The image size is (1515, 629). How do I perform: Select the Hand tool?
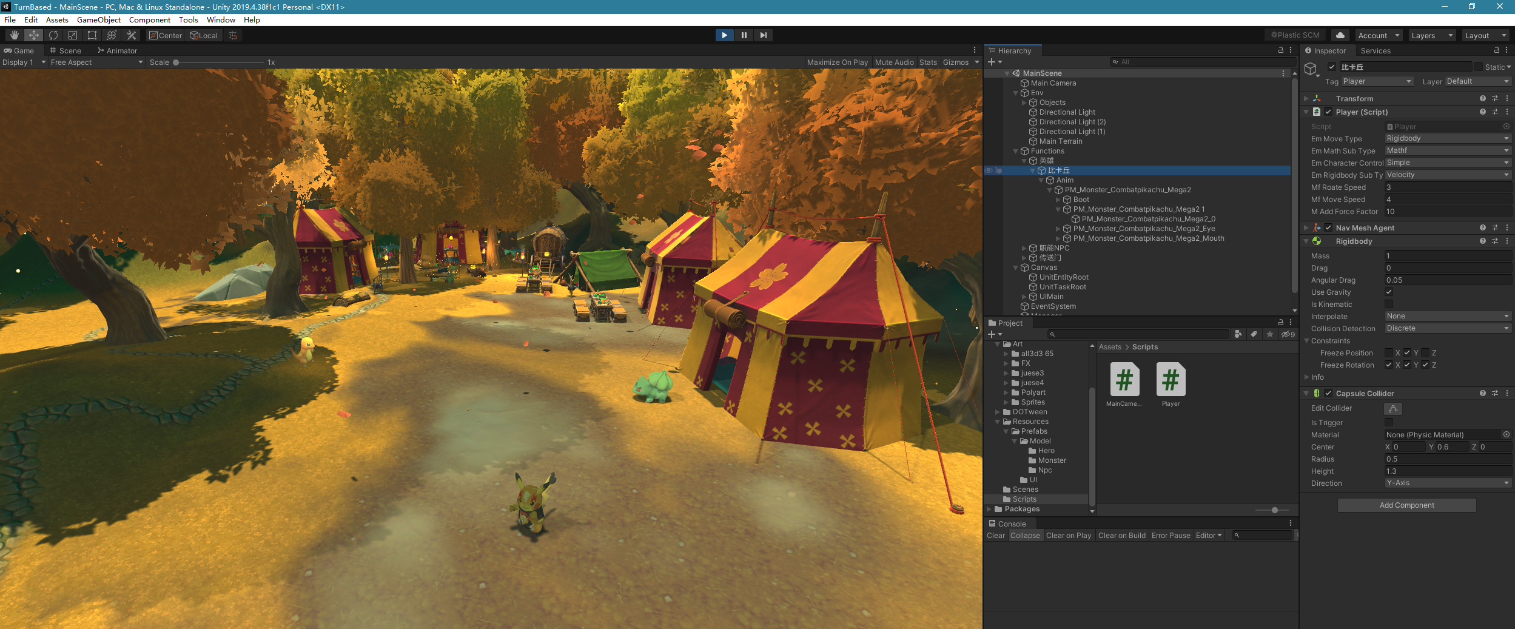click(x=14, y=35)
